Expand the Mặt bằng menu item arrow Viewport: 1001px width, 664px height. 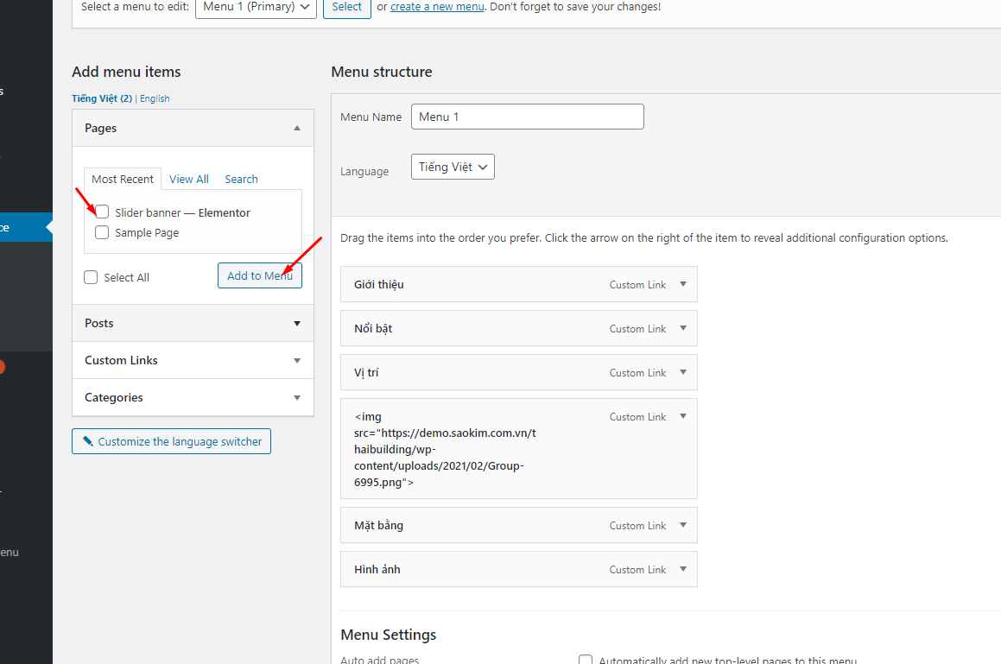[x=682, y=525]
